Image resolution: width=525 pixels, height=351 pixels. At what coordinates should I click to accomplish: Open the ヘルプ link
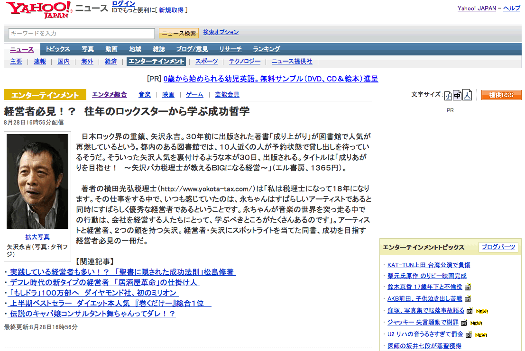(512, 9)
